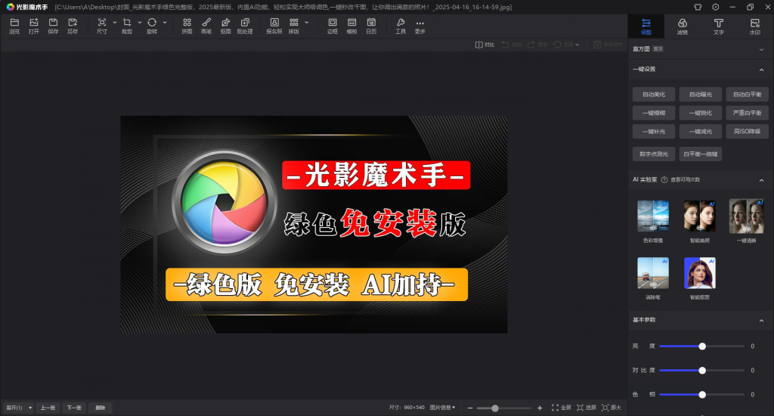Open the 日历 calendar tool

(x=371, y=26)
